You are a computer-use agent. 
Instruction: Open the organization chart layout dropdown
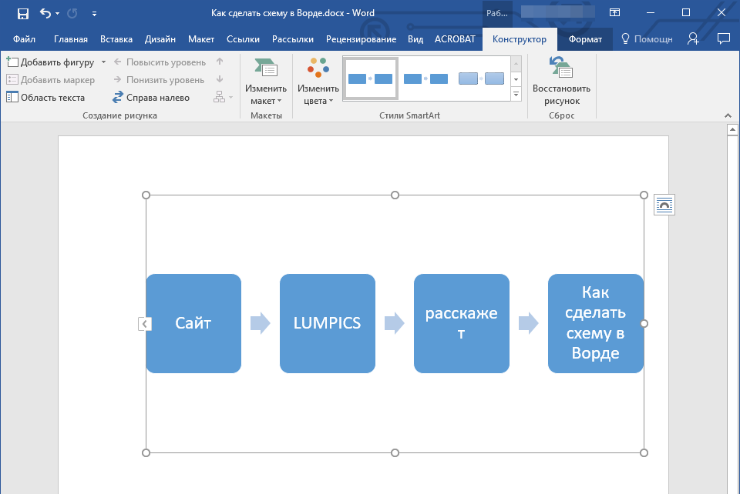(224, 97)
